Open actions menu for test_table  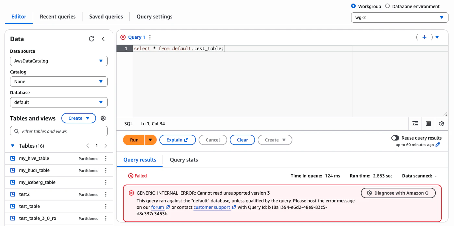coord(106,206)
